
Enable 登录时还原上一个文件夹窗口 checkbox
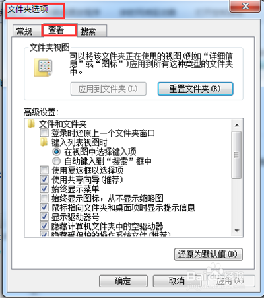tap(44, 133)
